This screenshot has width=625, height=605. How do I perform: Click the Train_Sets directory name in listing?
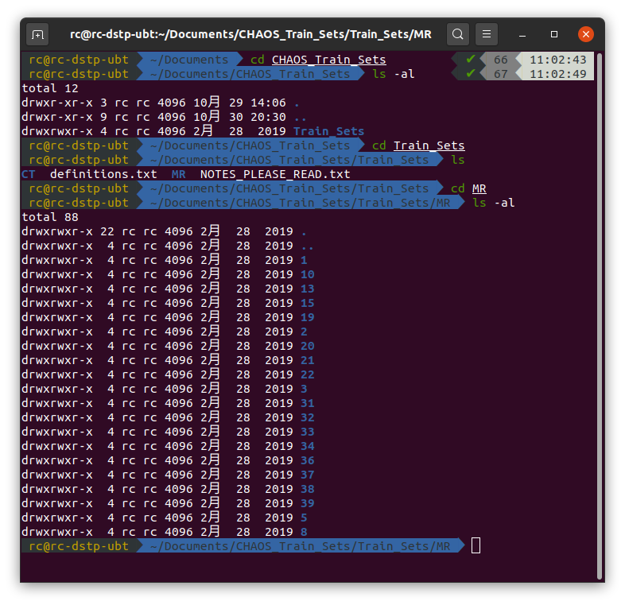(328, 131)
